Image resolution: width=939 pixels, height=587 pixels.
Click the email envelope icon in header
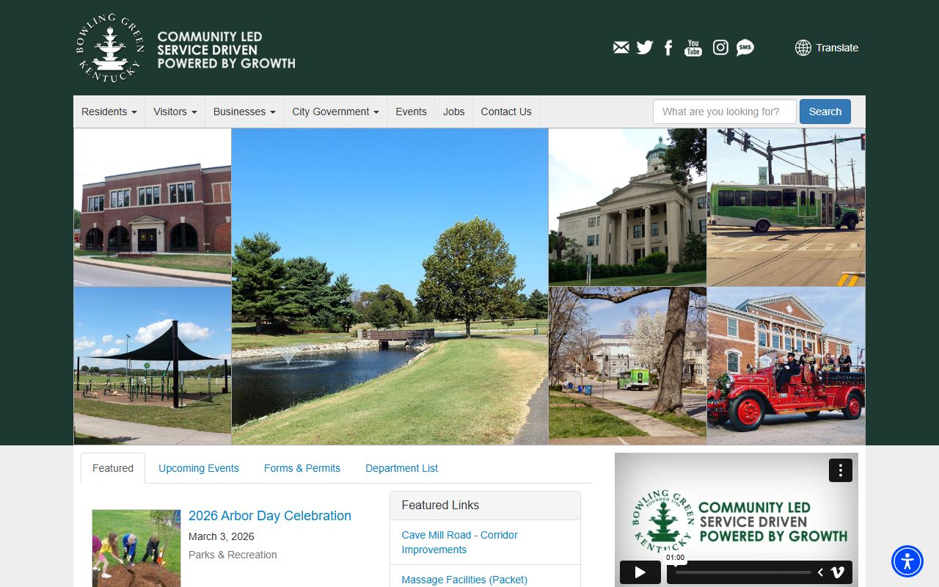621,48
